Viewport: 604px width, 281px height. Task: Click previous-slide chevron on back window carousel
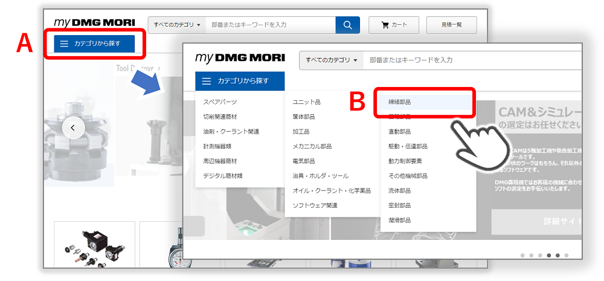pos(73,128)
